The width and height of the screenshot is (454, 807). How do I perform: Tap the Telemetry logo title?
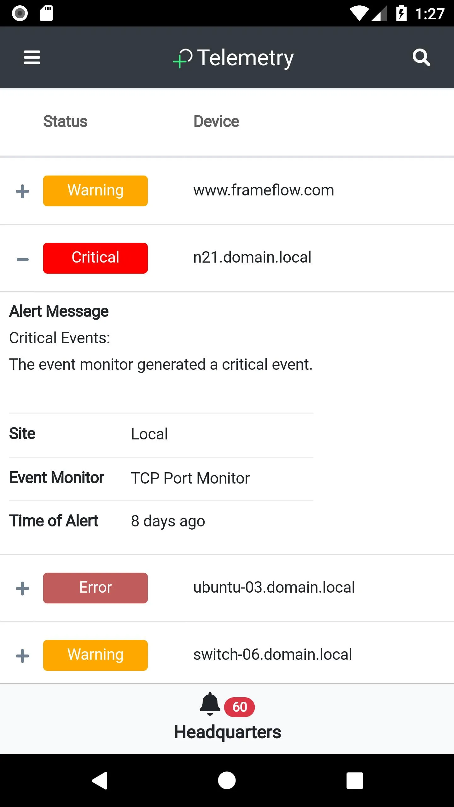[x=233, y=58]
